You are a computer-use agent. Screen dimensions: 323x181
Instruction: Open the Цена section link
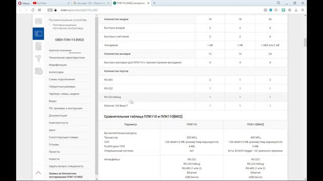coord(52,130)
